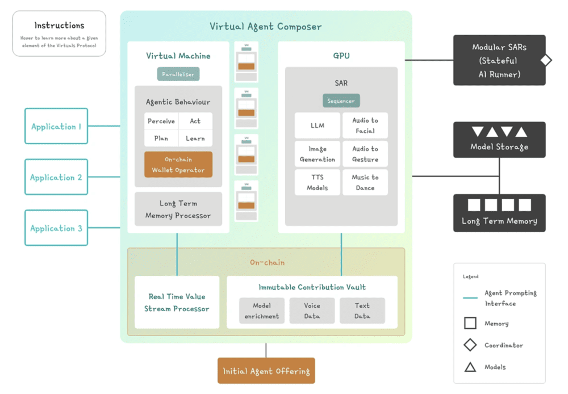568x394 pixels.
Task: Click the Paralleliser tag in Virtual Machine
Action: [x=178, y=74]
